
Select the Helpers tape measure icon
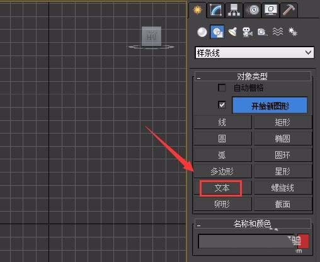pyautogui.click(x=263, y=32)
